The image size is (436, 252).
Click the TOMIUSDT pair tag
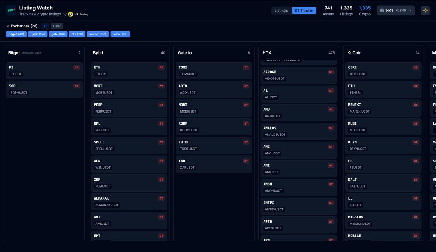188,74
